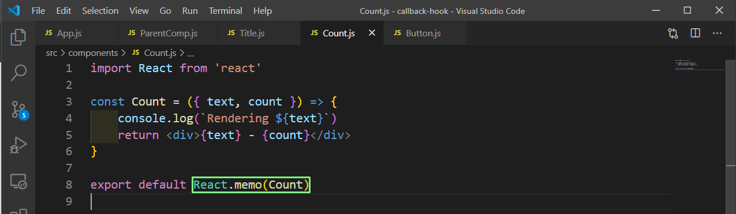Viewport: 736px width, 214px height.
Task: Split the editor to the right
Action: point(695,33)
